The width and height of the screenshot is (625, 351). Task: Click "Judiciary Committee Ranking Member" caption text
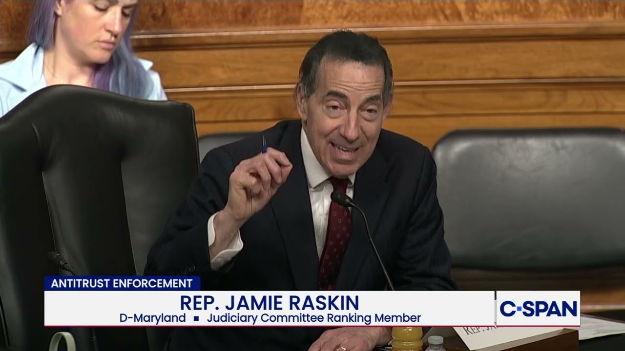click(x=313, y=318)
